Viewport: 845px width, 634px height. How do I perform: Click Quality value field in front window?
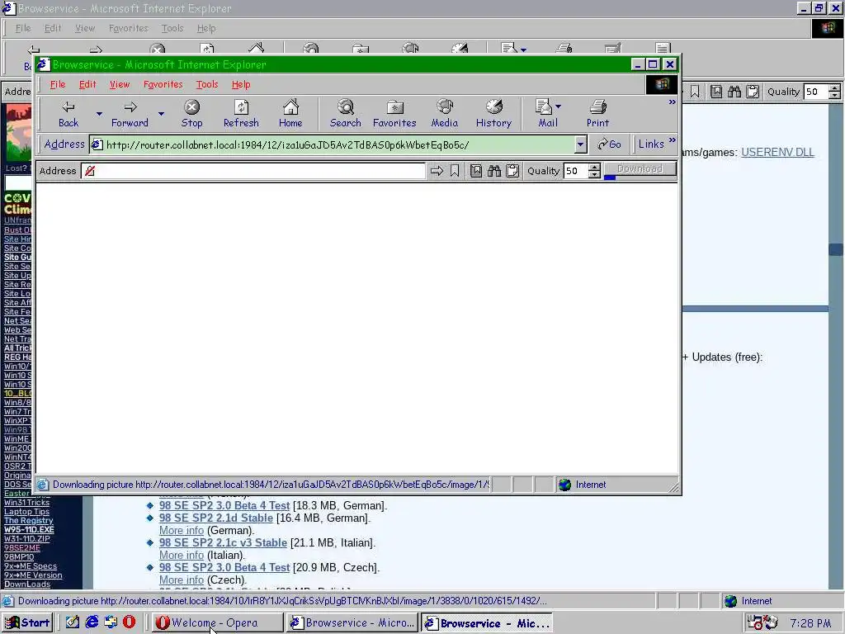coord(575,171)
